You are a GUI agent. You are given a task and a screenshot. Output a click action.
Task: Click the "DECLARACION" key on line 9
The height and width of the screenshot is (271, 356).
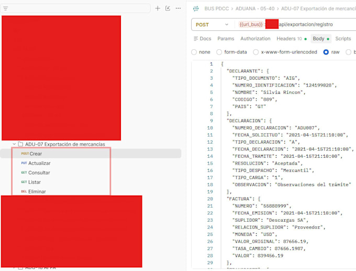click(245, 121)
